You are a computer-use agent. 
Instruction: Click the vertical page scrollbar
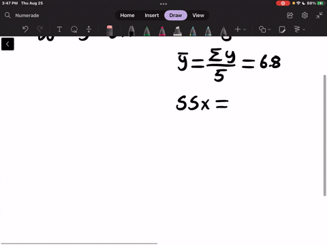coord(325,135)
